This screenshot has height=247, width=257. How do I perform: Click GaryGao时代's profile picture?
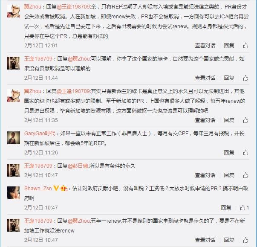coord(14,138)
